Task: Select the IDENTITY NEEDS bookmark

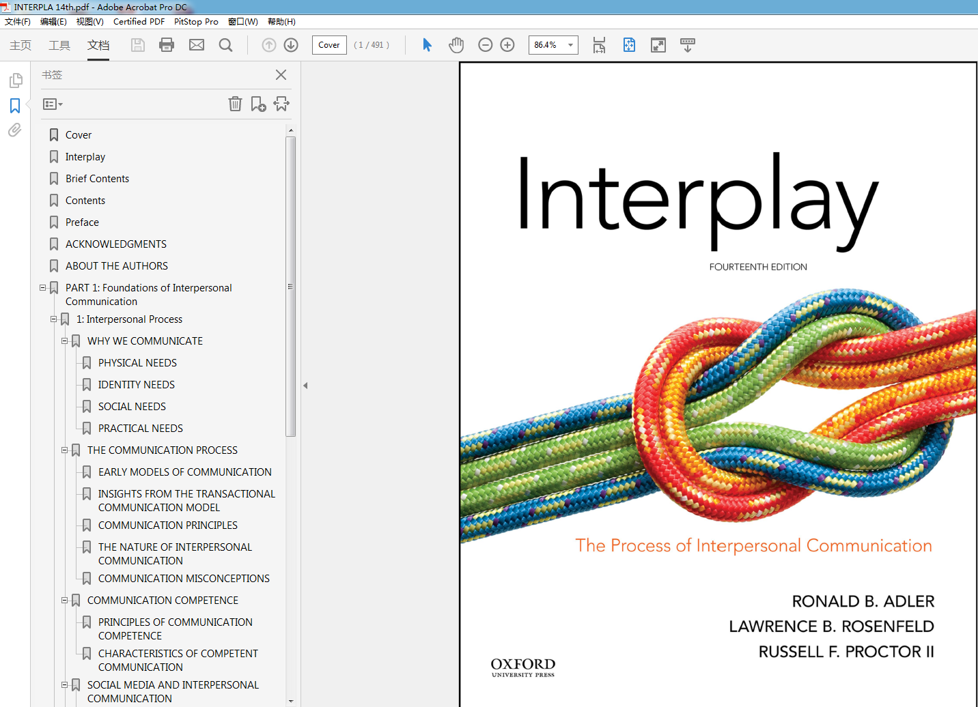Action: [x=137, y=385]
